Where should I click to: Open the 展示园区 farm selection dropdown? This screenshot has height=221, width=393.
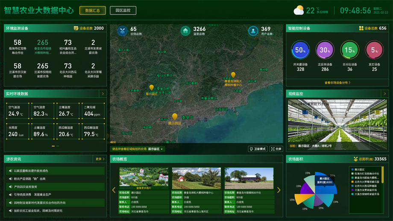pos(156,149)
